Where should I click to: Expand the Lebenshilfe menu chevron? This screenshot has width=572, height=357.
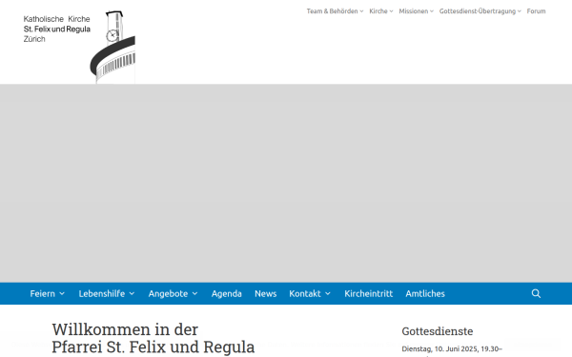coord(132,293)
